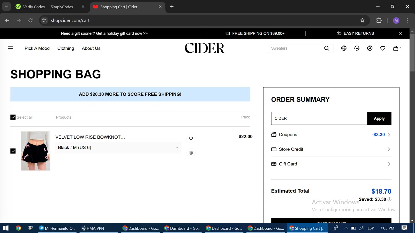Open the Shopping Cart taskbar window

307,228
